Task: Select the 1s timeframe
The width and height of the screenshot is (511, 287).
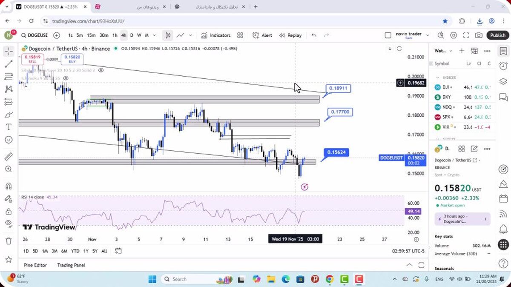Action: coord(70,35)
